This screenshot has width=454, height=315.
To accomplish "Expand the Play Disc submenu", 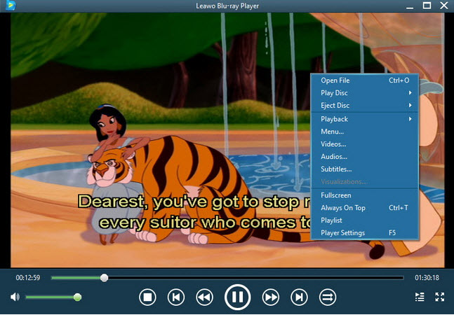I will click(x=365, y=93).
